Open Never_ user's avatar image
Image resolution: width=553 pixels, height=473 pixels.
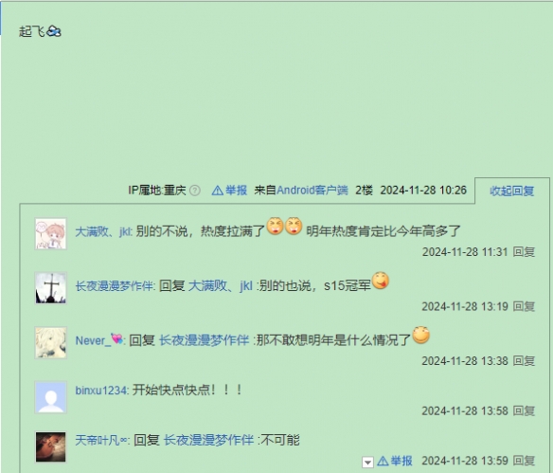(x=51, y=342)
